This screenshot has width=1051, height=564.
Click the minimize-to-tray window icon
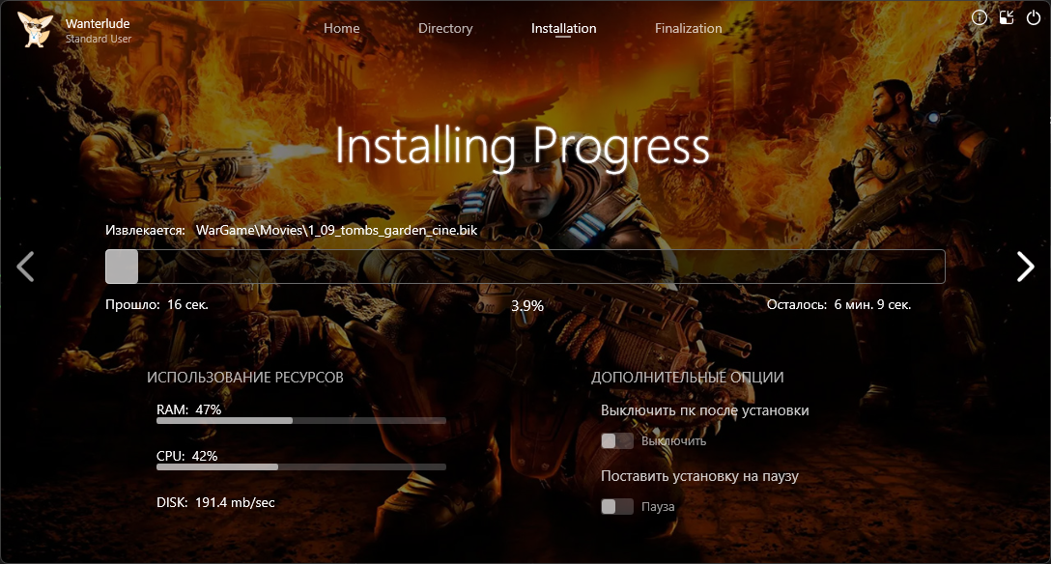coord(1007,18)
